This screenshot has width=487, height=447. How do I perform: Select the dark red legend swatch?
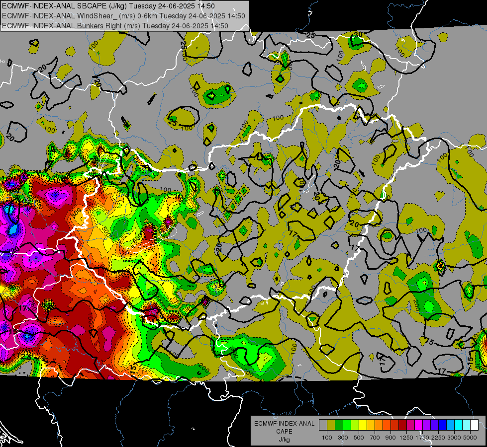coord(402,425)
